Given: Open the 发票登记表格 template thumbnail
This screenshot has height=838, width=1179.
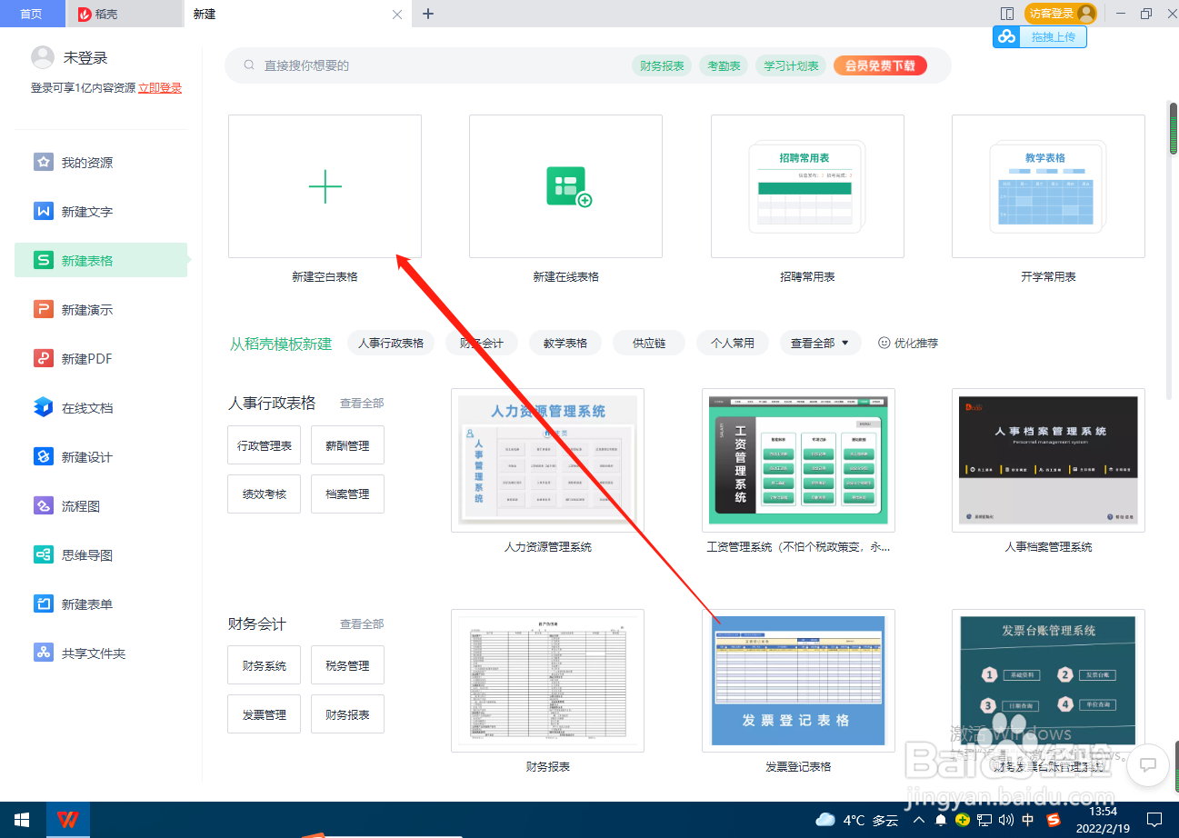Looking at the screenshot, I should point(798,680).
